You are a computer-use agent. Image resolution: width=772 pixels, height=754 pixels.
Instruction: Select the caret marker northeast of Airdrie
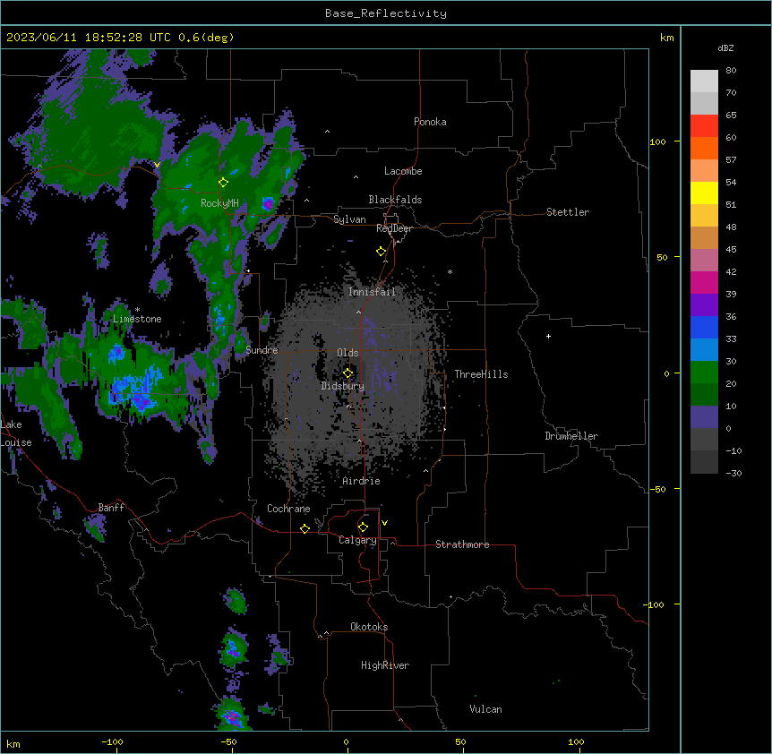click(x=426, y=471)
